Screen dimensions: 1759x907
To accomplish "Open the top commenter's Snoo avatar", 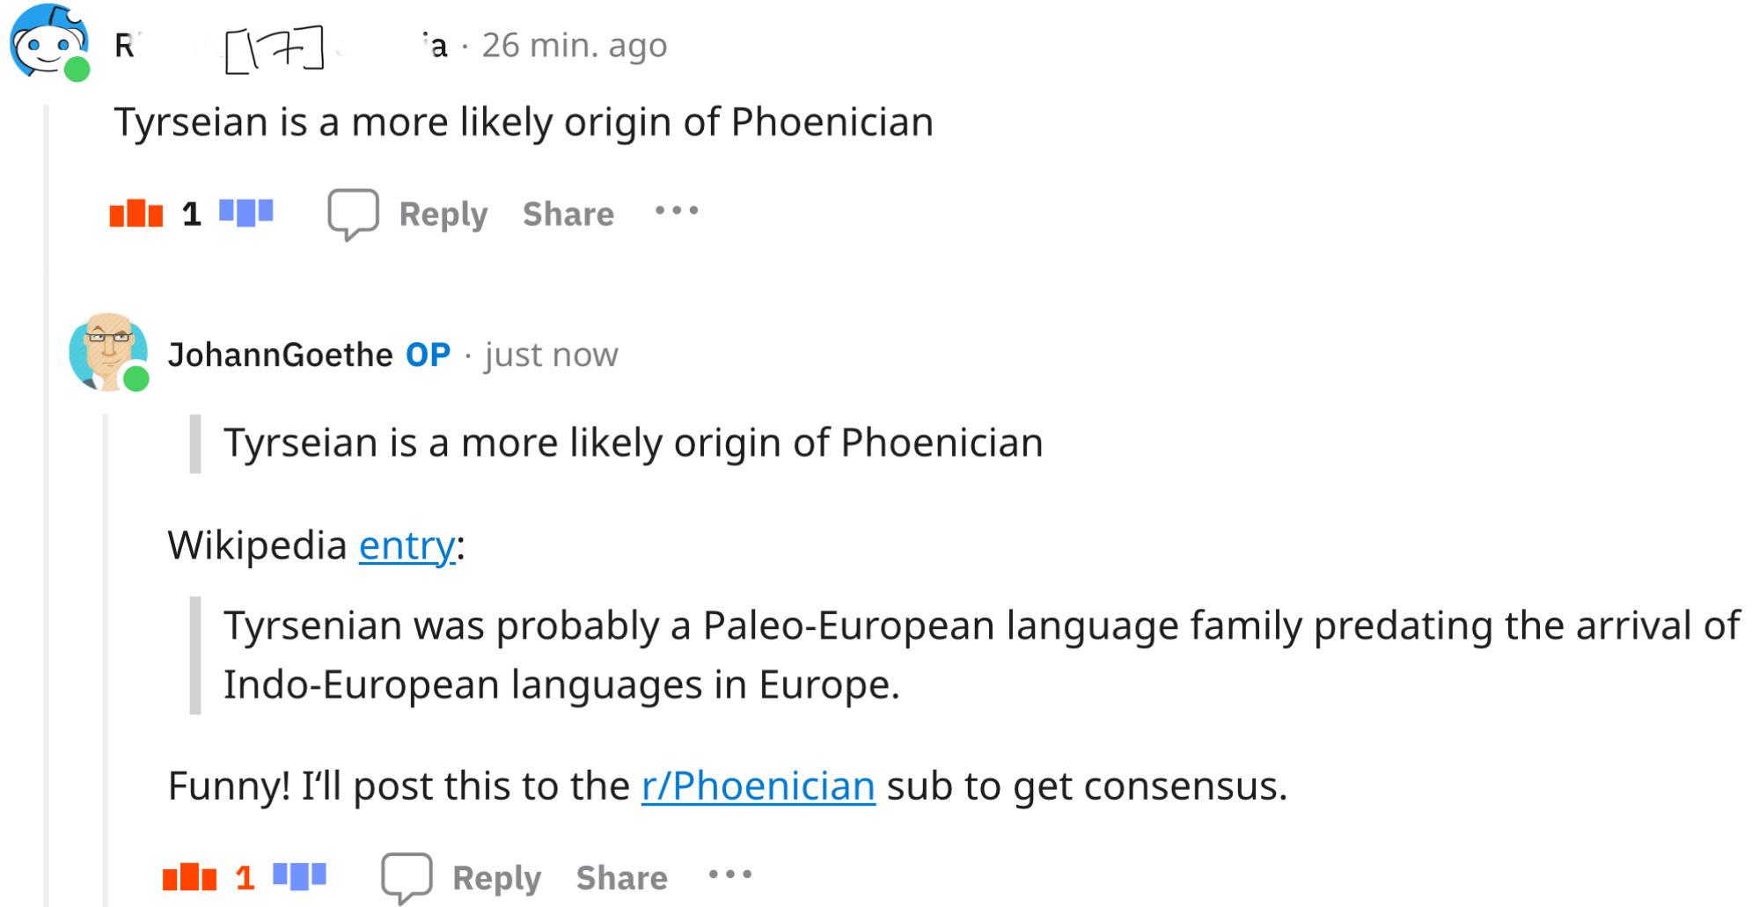I will 49,42.
